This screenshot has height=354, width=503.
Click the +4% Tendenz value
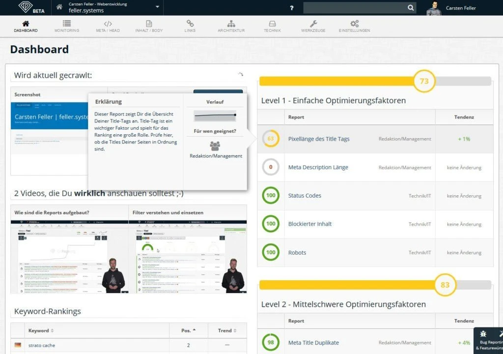pyautogui.click(x=464, y=343)
